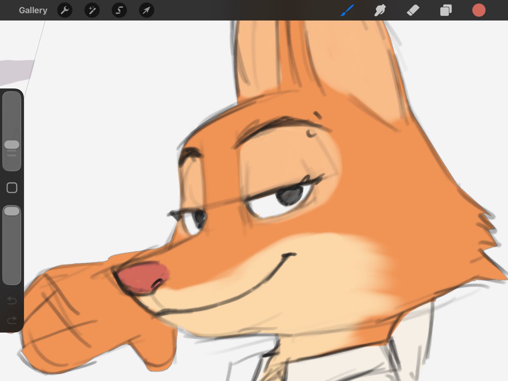
Task: Select the Brush tool
Action: [x=347, y=10]
